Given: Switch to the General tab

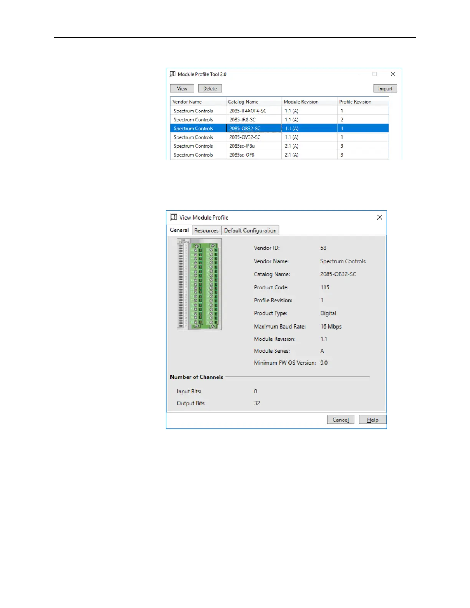Looking at the screenshot, I should [x=179, y=230].
